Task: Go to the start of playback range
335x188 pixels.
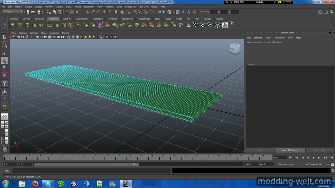Action: tap(290, 158)
